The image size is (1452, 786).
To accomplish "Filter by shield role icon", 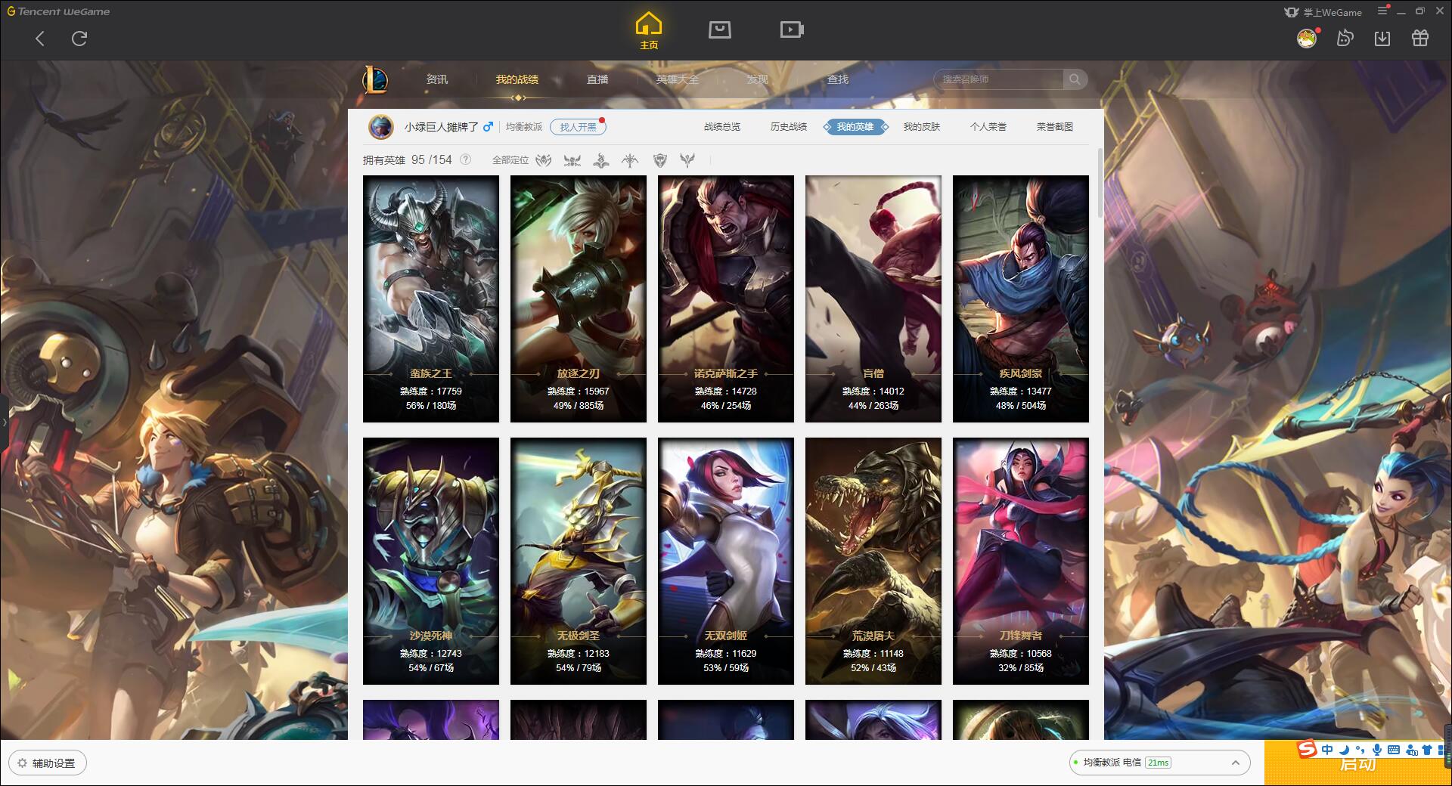I will click(659, 160).
